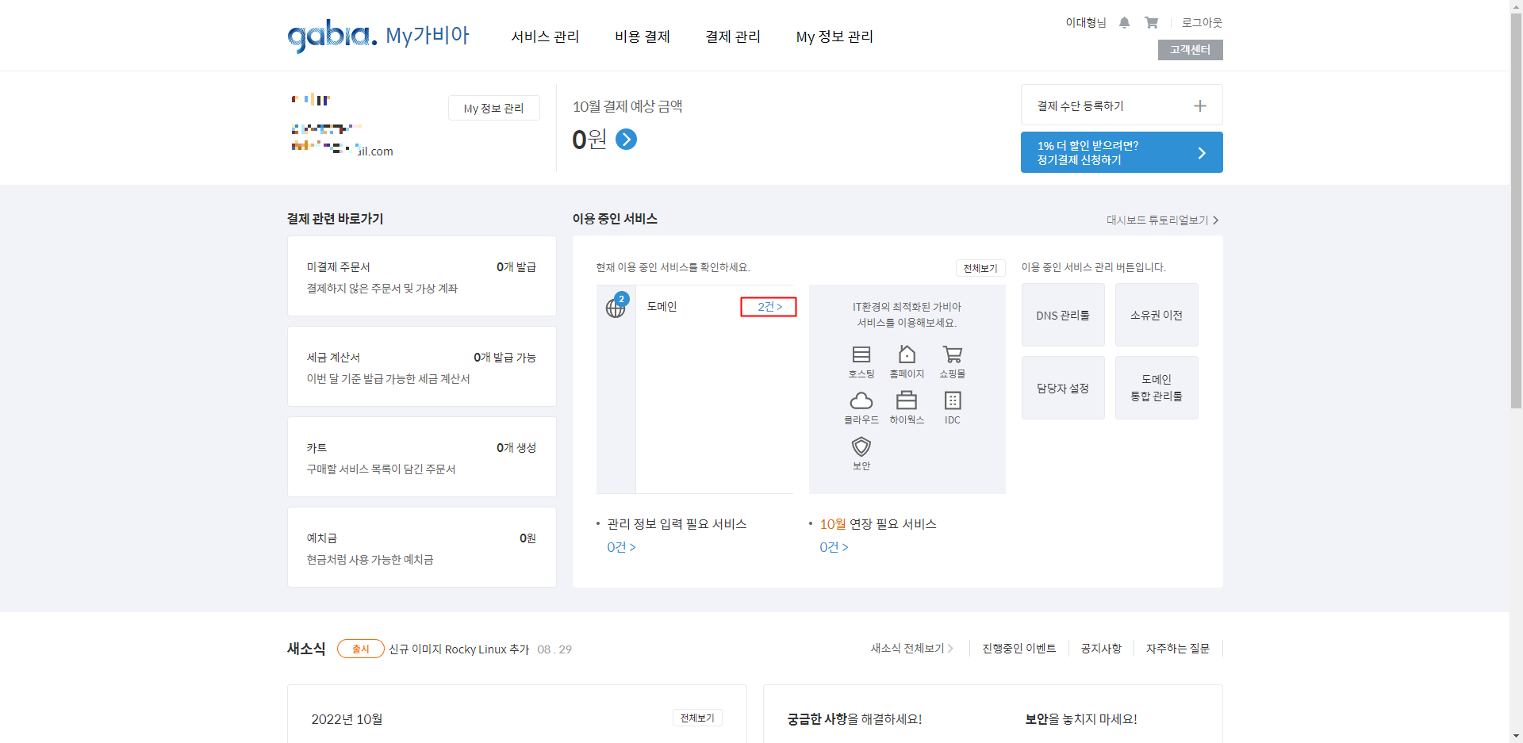
Task: Open My 정보 관리 top menu
Action: [x=834, y=36]
